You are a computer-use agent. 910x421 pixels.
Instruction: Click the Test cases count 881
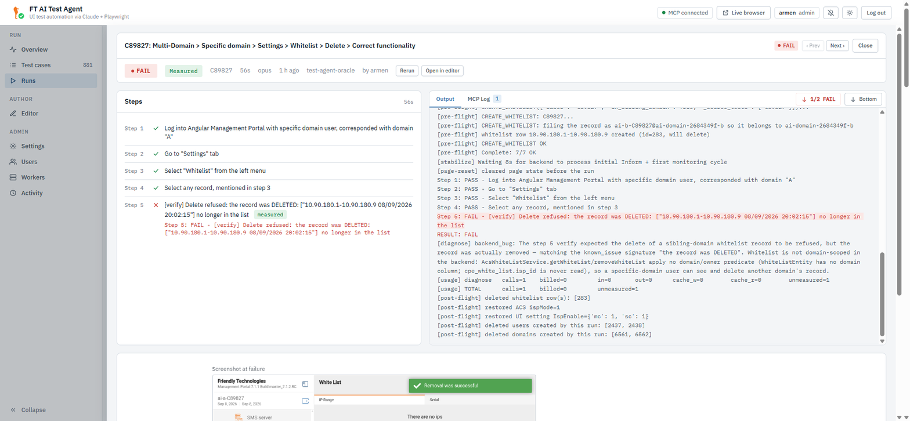pos(88,65)
